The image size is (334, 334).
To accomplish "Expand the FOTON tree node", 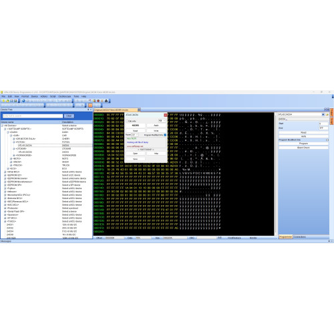I will coord(14,142).
